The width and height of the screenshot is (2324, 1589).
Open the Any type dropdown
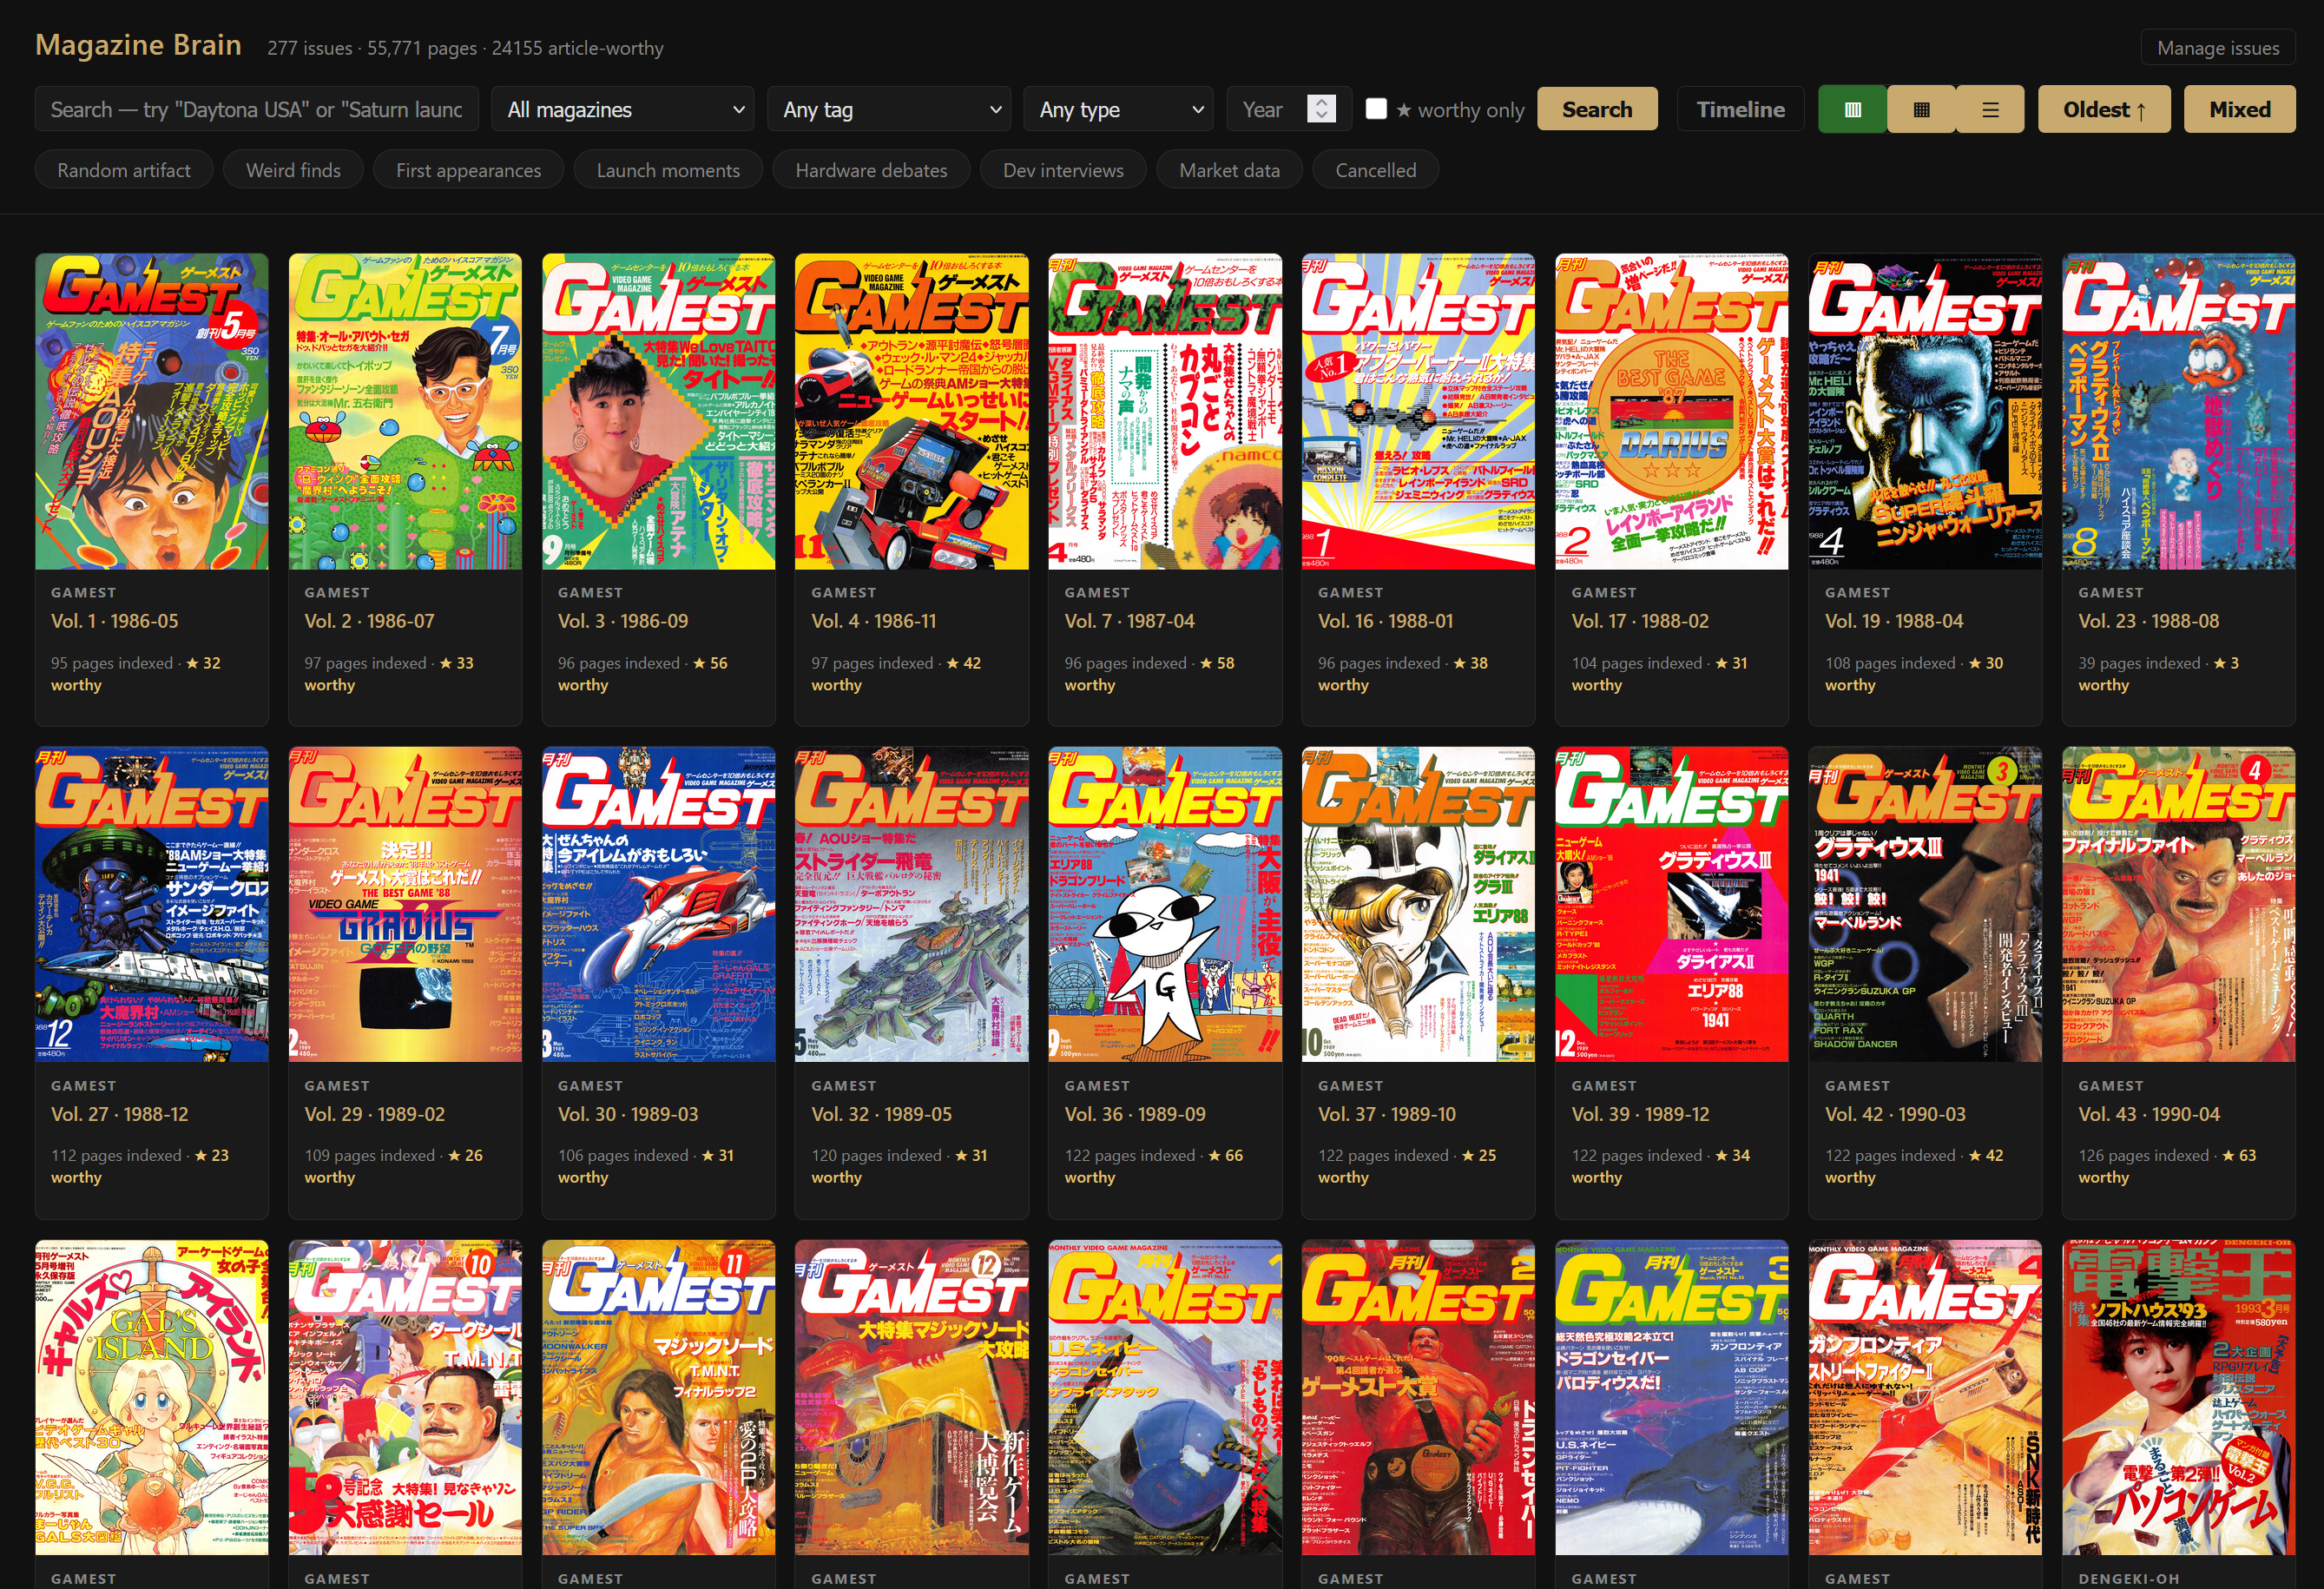1119,110
